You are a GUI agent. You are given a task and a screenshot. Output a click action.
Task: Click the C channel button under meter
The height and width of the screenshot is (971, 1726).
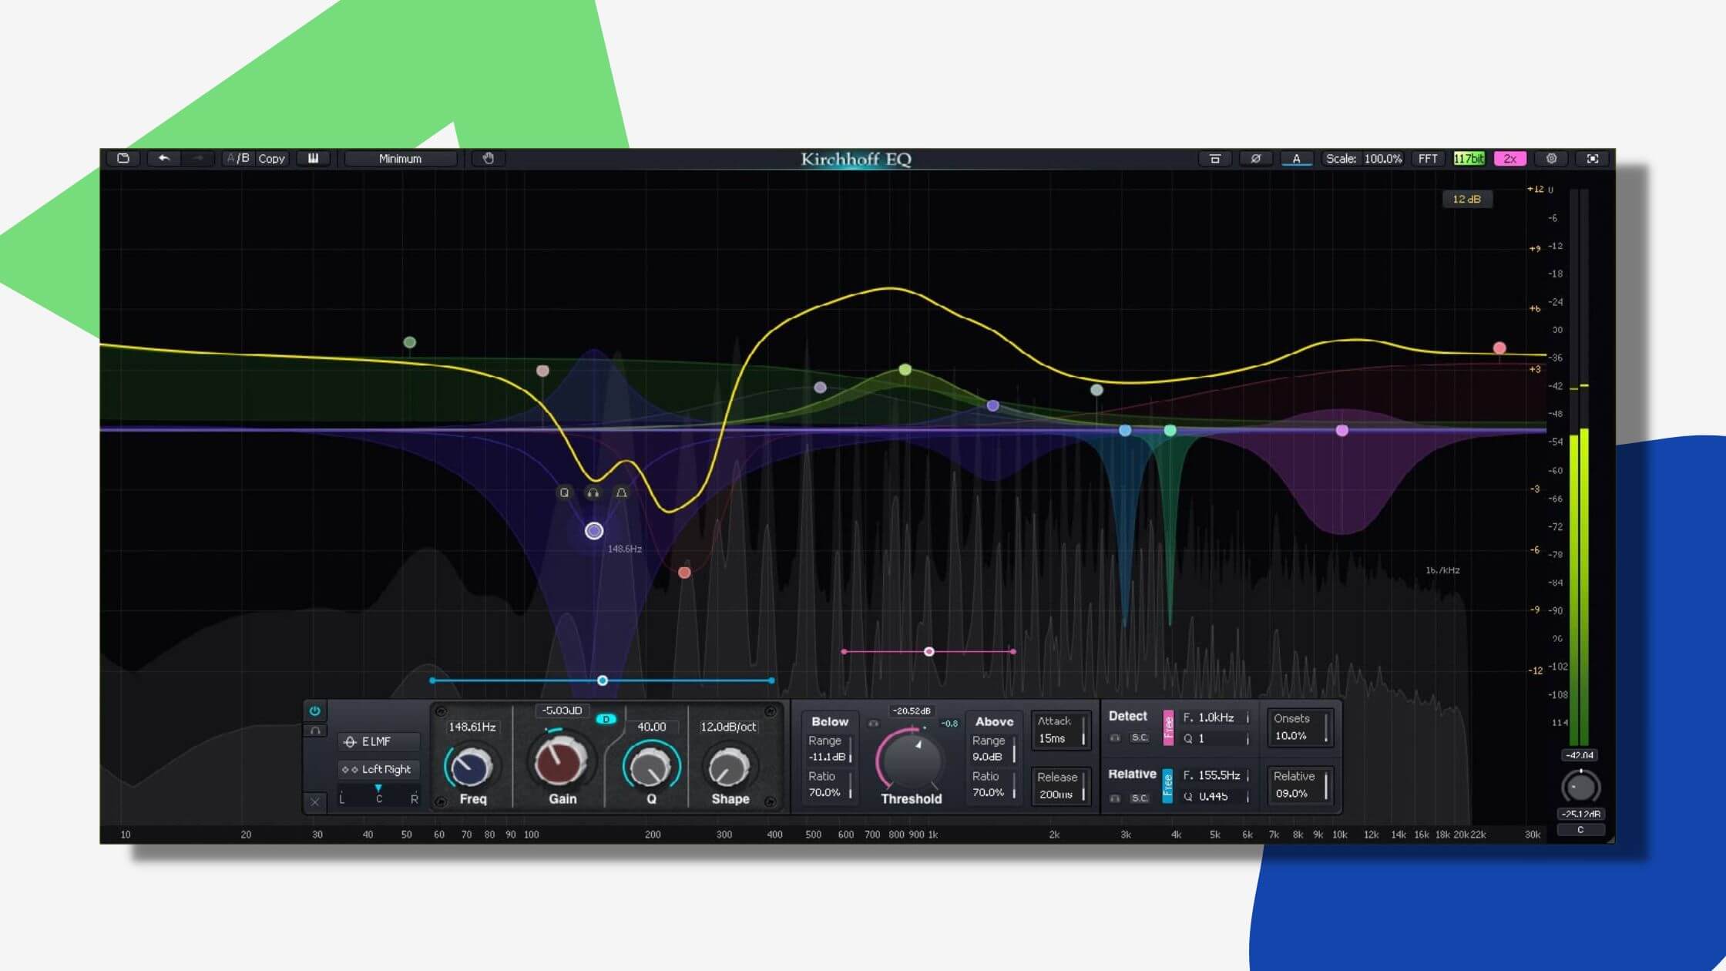click(1580, 829)
